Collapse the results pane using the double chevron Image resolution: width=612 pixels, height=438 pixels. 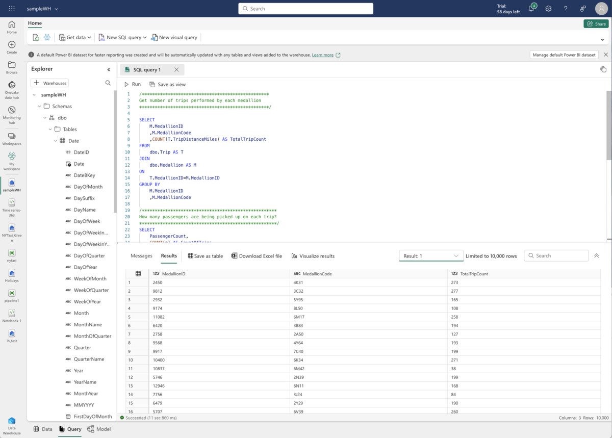tap(596, 255)
